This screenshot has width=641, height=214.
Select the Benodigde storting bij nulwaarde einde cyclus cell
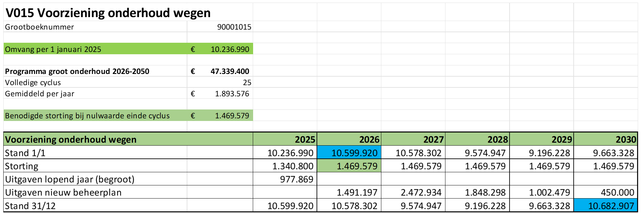tap(87, 116)
